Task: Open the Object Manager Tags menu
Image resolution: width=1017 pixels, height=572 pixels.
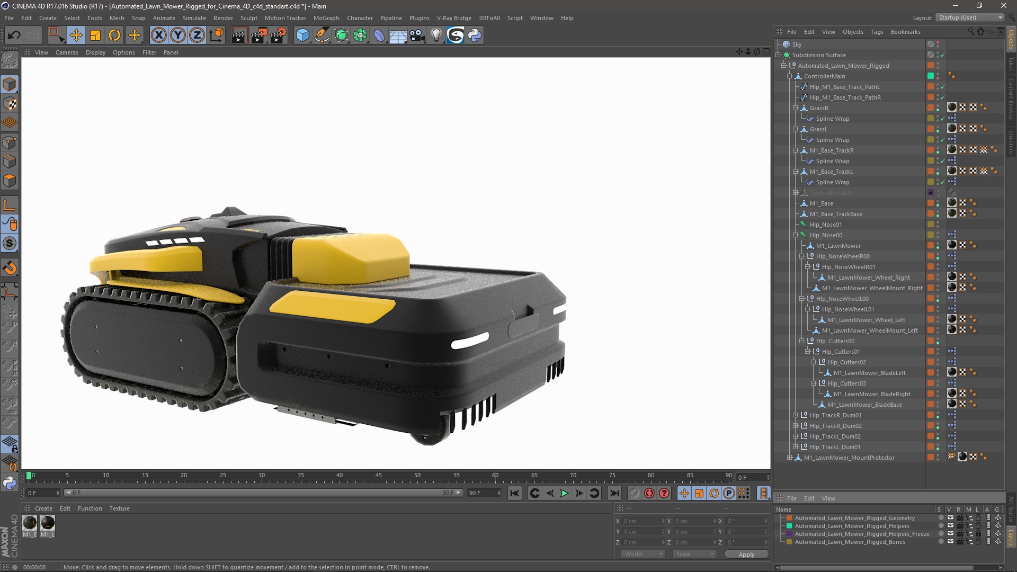Action: click(877, 32)
